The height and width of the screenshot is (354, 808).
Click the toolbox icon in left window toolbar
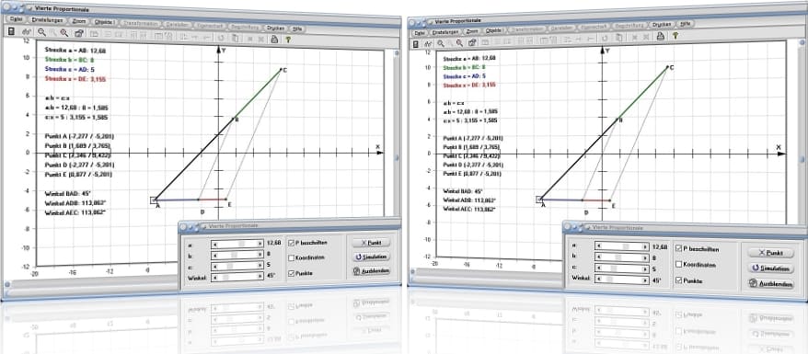click(79, 33)
